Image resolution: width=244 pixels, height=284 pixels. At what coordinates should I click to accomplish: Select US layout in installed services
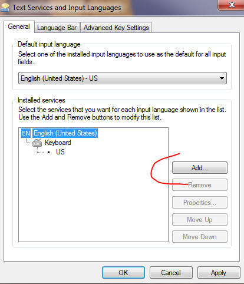60,152
